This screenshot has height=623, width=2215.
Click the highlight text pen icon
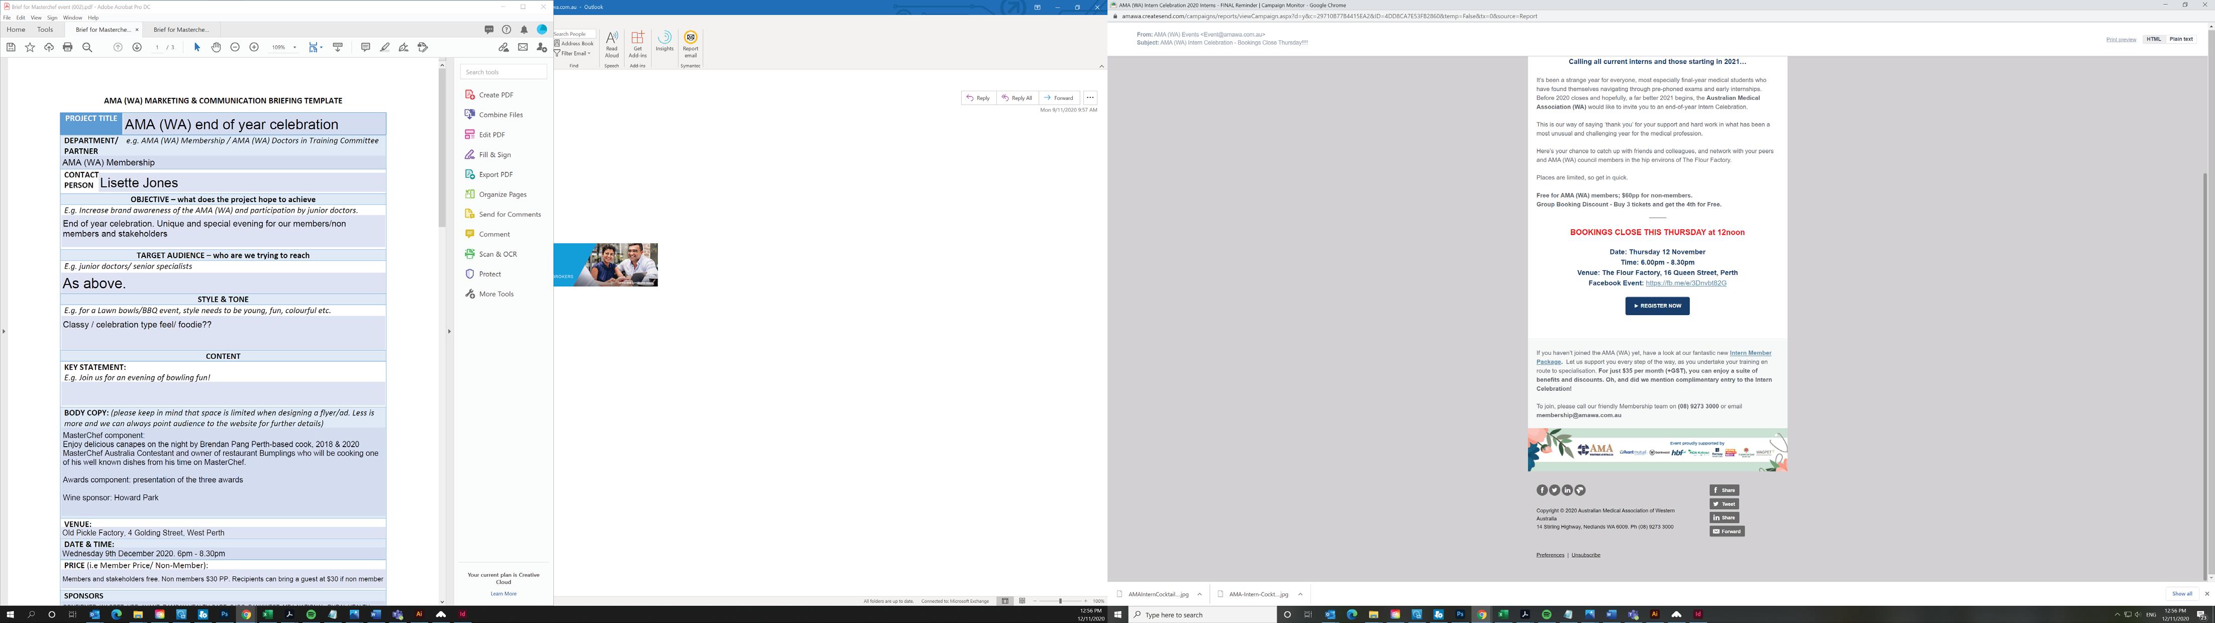click(384, 47)
